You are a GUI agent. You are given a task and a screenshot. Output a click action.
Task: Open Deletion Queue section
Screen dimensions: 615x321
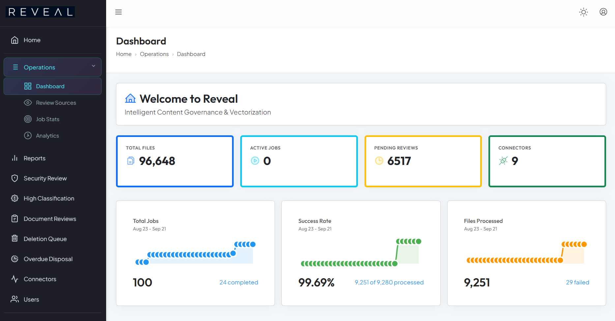click(x=53, y=239)
